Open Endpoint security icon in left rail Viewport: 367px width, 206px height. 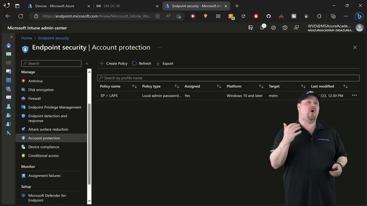point(9,89)
